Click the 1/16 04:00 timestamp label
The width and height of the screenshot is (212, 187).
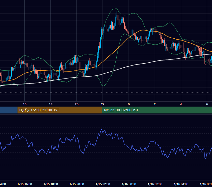tap(181, 184)
